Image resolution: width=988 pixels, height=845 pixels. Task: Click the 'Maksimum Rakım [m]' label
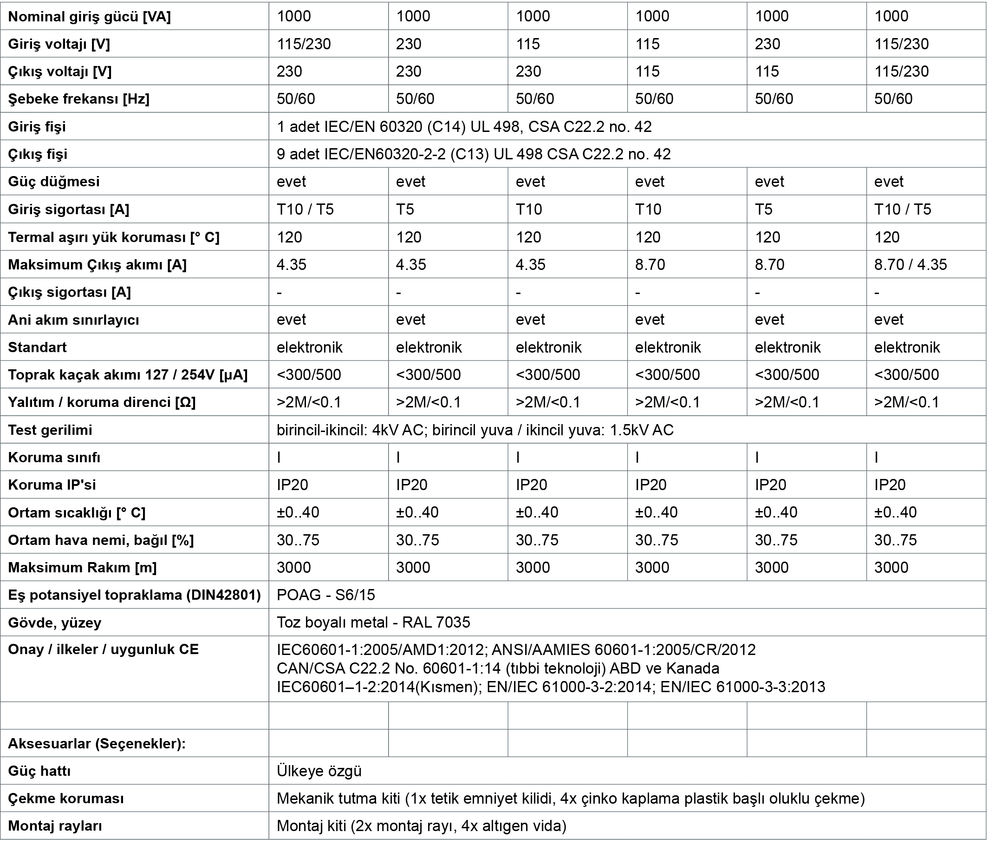[x=83, y=568]
